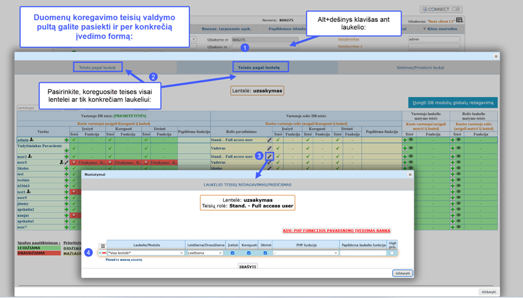This screenshot has height=298, width=523.
Task: Edit user3 rights with pencil icon beside name
Action: (67, 162)
